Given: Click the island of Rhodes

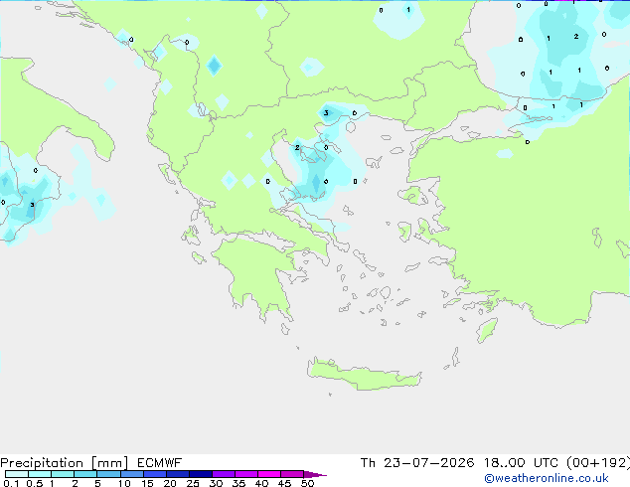Looking at the screenshot, I should [486, 330].
